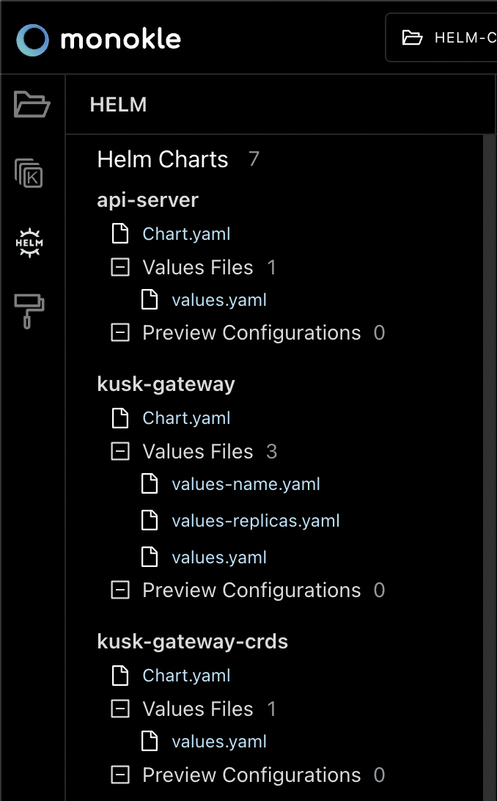Open the File Explorer folder sidebar icon
The image size is (497, 801).
[32, 104]
